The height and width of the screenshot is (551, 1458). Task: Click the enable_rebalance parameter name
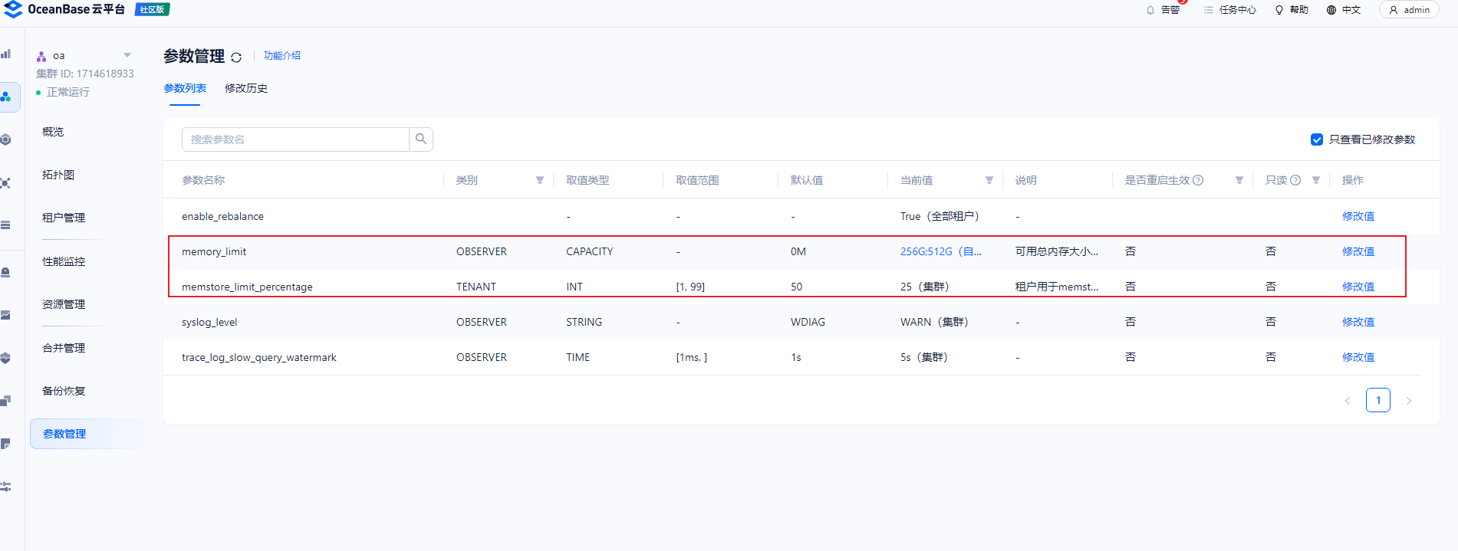(222, 216)
